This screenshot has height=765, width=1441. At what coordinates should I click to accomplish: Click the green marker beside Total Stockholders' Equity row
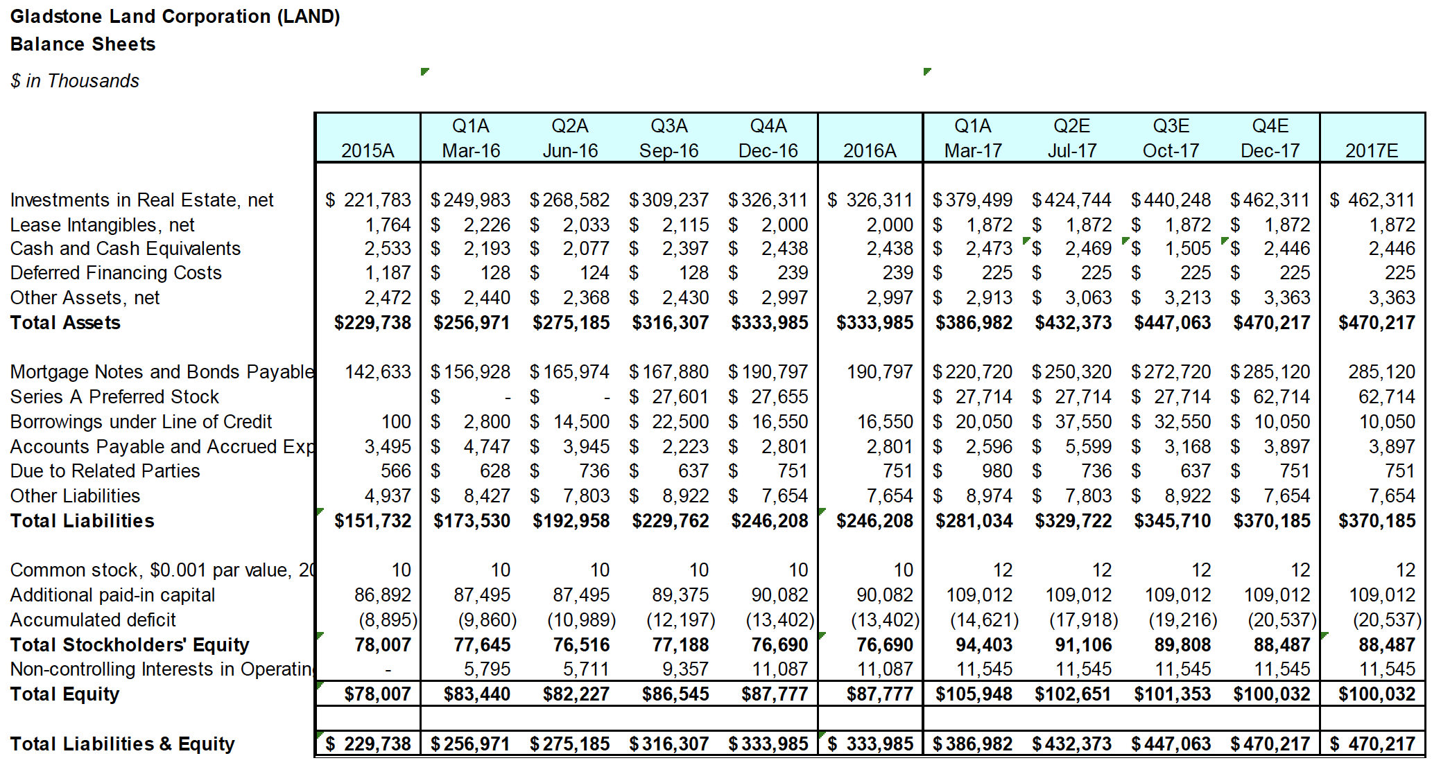point(320,635)
